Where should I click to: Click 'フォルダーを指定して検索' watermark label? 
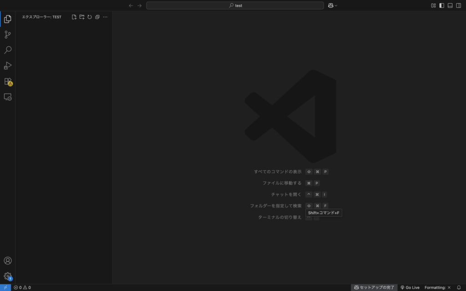pyautogui.click(x=275, y=206)
